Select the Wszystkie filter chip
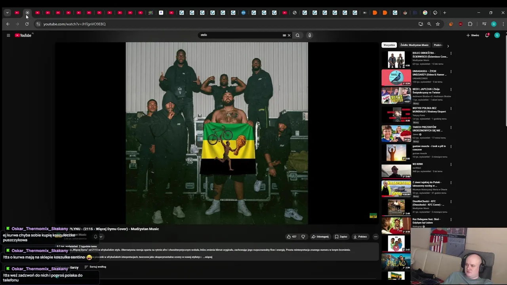The image size is (507, 285). click(389, 45)
